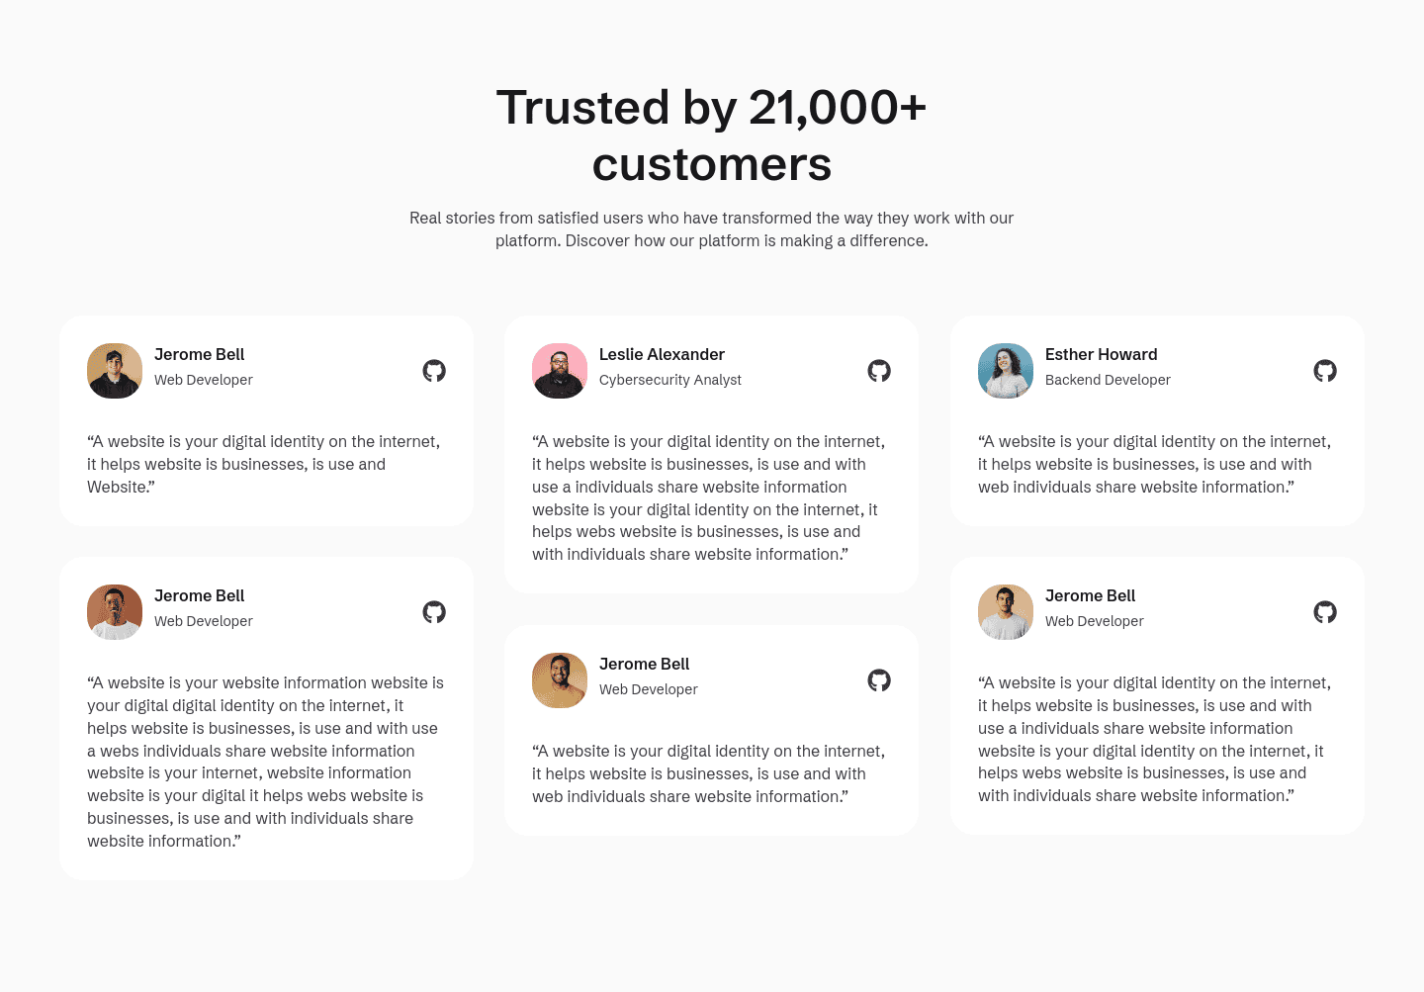The width and height of the screenshot is (1424, 992).
Task: Click Jerome Bell's avatar wearing a black cap
Action: coord(115,371)
